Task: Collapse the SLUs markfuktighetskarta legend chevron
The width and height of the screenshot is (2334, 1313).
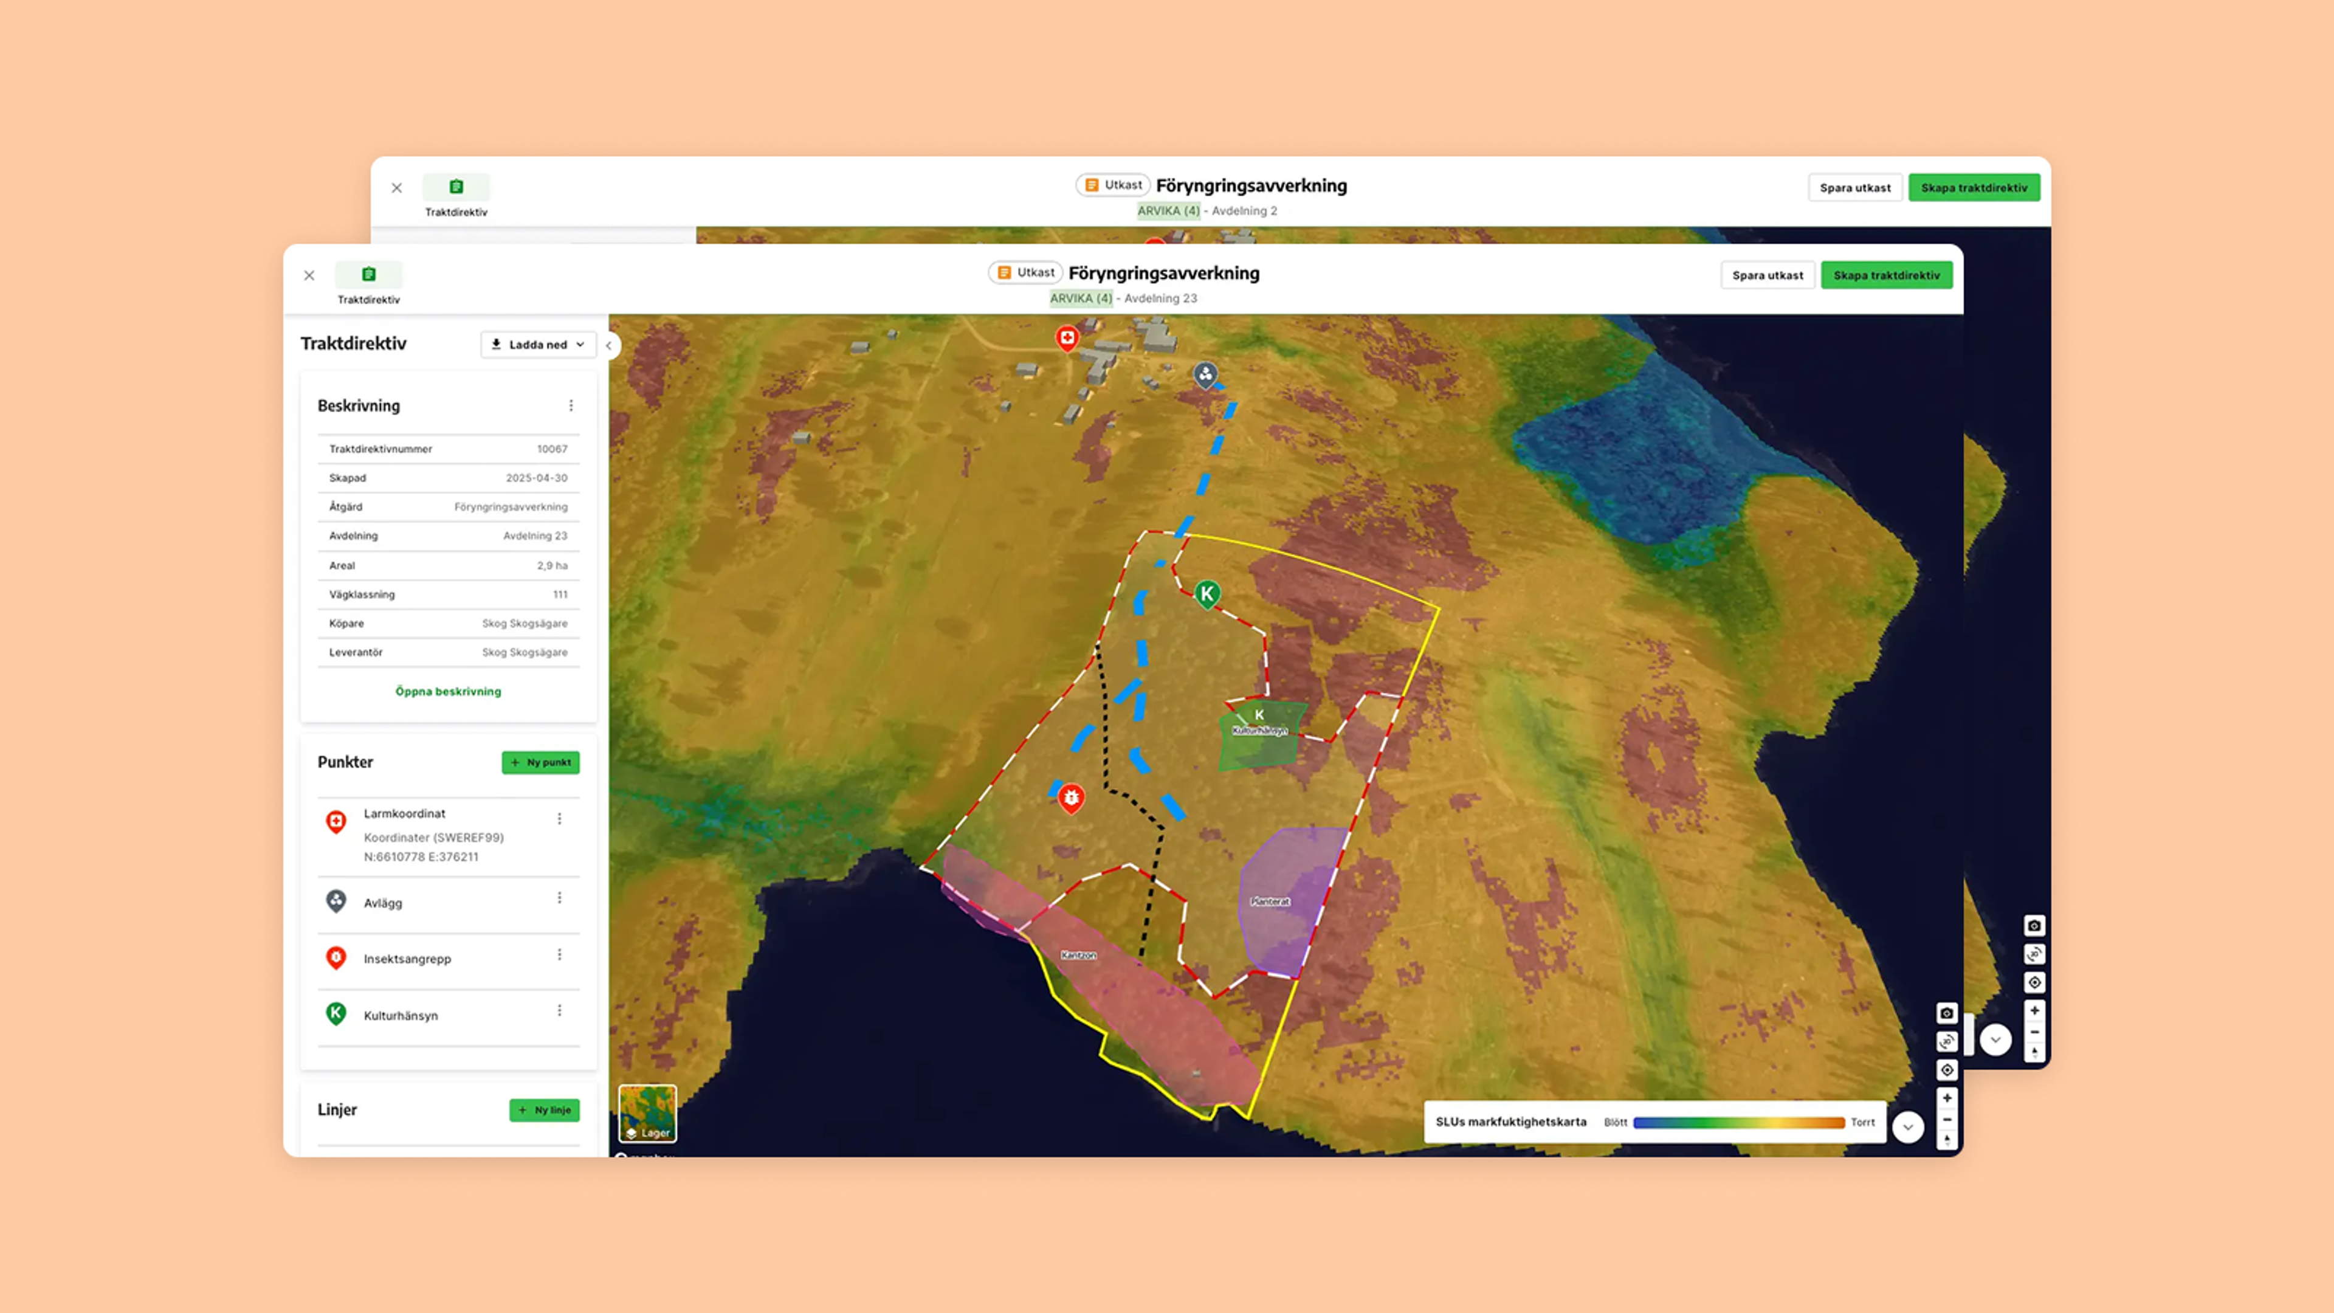Action: tap(1907, 1127)
